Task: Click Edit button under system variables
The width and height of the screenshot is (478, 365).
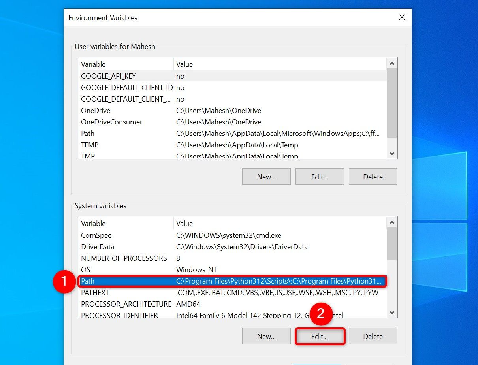Action: 320,336
